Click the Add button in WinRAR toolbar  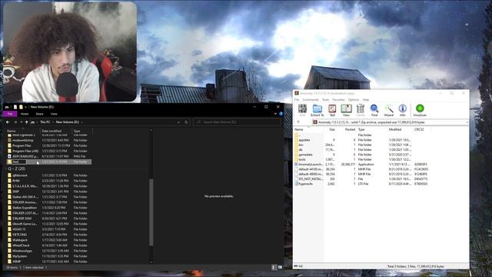302,110
